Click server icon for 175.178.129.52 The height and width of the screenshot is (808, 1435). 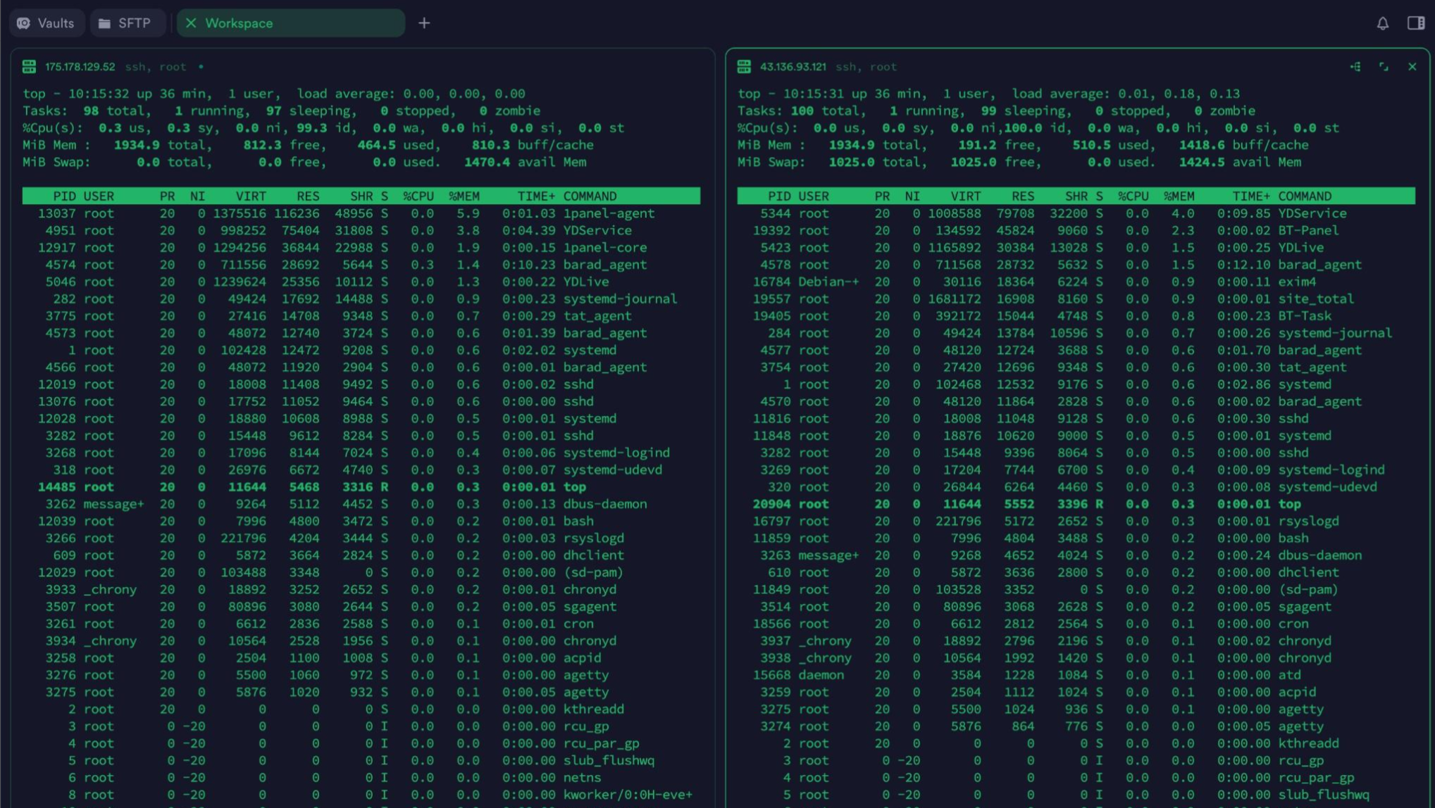[29, 67]
